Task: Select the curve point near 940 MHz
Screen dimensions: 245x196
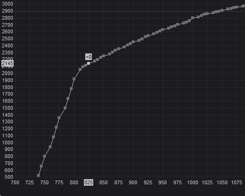Action: pyautogui.click(x=50, y=147)
